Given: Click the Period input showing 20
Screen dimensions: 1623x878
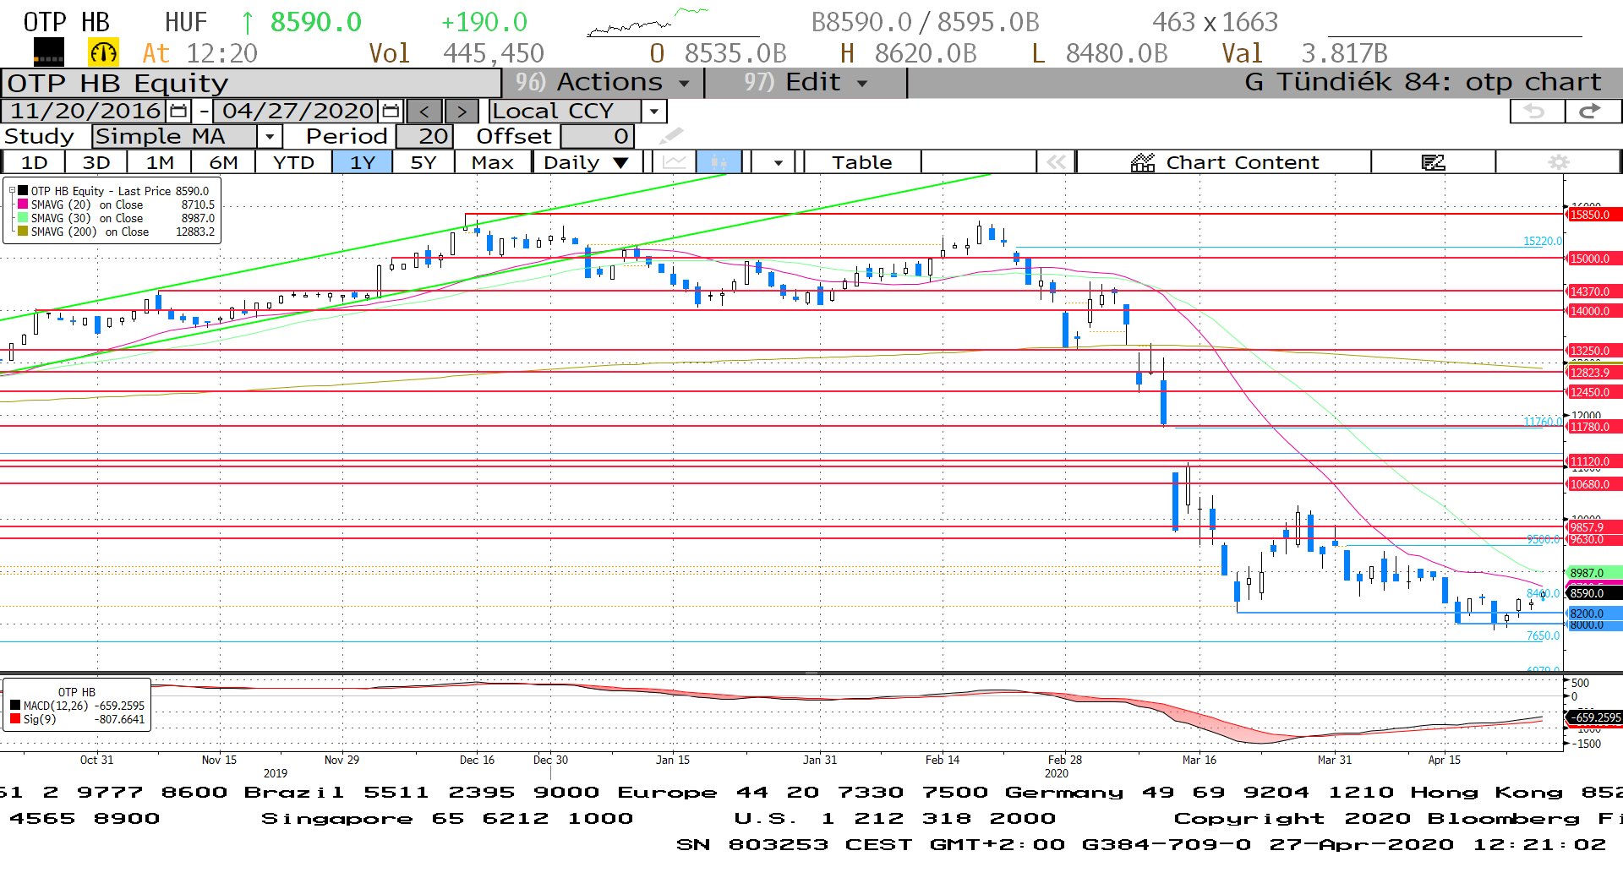Looking at the screenshot, I should pyautogui.click(x=424, y=136).
